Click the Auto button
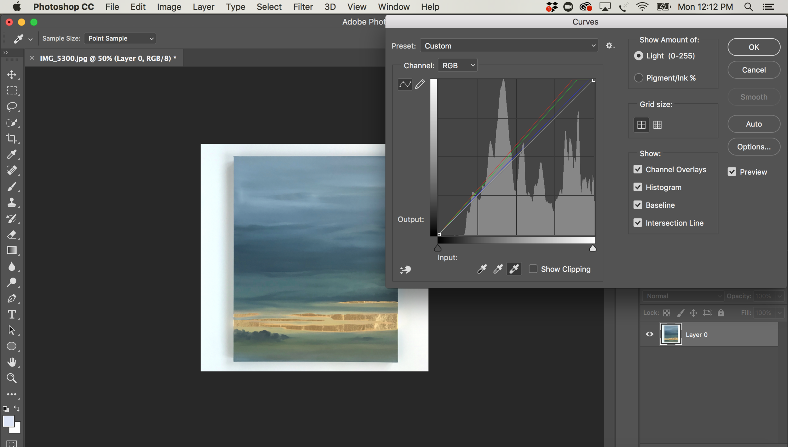Screen dimensions: 788x447 754,124
